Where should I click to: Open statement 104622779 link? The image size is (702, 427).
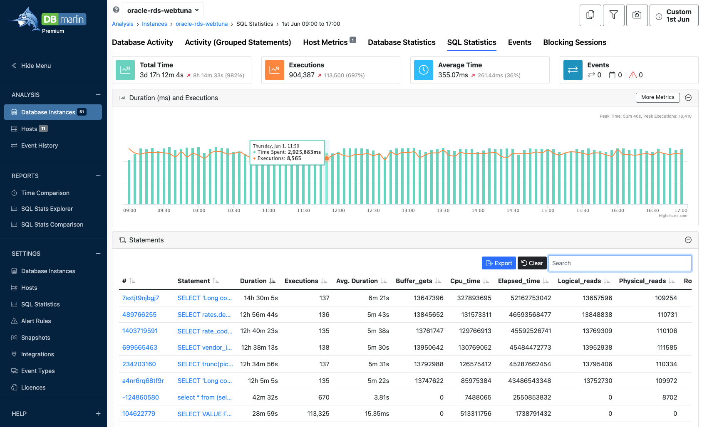click(139, 414)
